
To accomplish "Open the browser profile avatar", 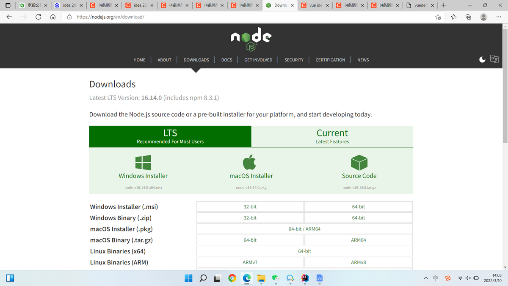I will click(484, 17).
